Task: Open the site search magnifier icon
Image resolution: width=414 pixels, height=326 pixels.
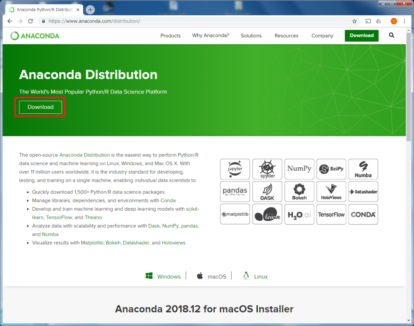Action: (391, 35)
